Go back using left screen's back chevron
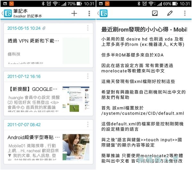This screenshot has height=170, width=192. 2,13
